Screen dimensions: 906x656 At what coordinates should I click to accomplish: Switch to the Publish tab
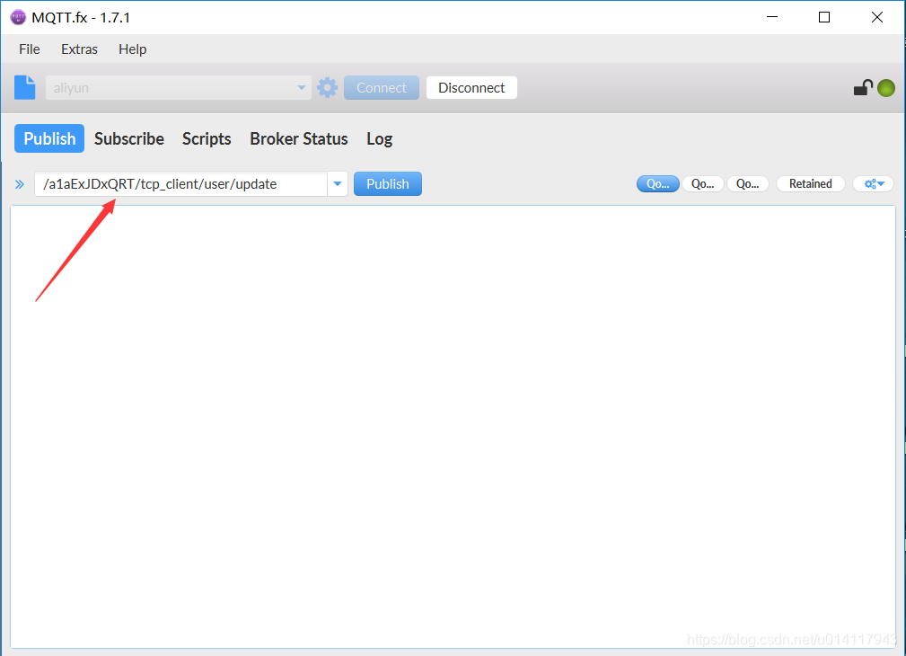point(49,138)
